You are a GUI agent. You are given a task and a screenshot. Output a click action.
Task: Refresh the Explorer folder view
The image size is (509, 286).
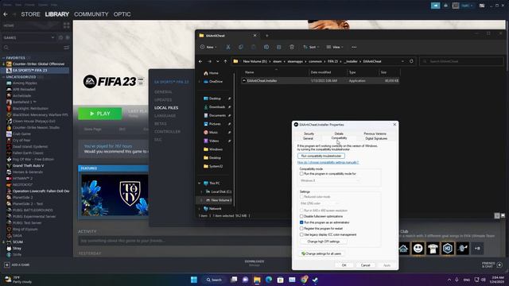[411, 61]
